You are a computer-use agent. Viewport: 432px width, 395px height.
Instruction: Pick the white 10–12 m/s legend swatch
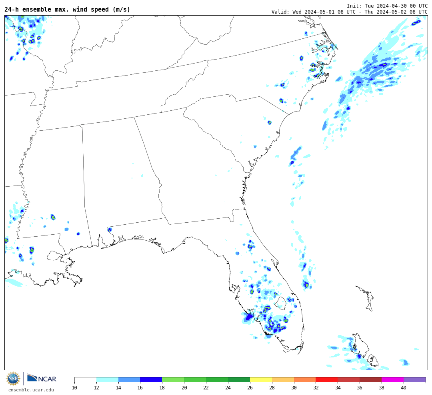(86, 380)
